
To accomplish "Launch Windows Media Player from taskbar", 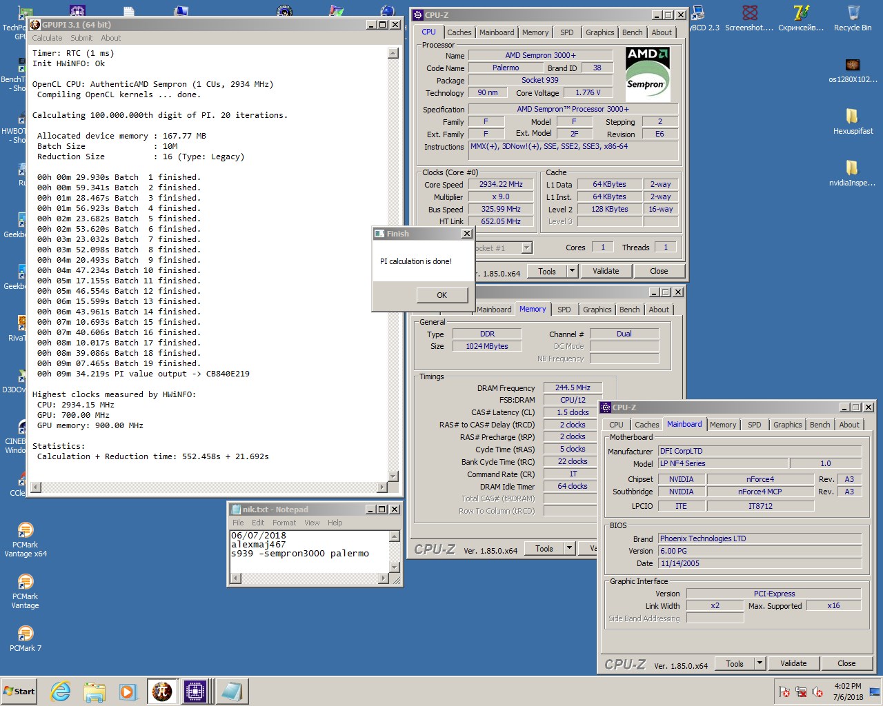I will pyautogui.click(x=128, y=692).
